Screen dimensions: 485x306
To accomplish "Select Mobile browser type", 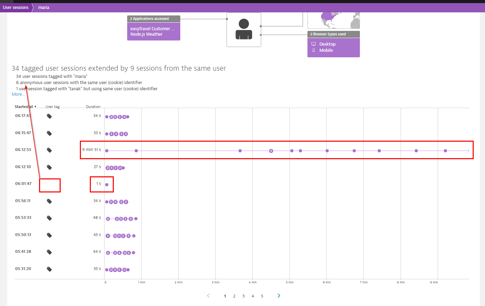I will tap(326, 50).
